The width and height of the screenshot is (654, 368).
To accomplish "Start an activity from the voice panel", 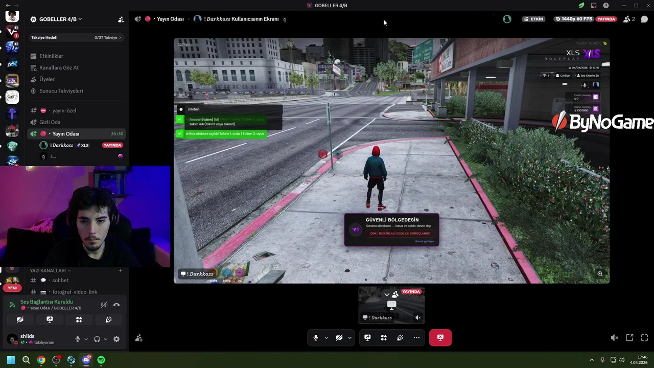I will click(79, 319).
